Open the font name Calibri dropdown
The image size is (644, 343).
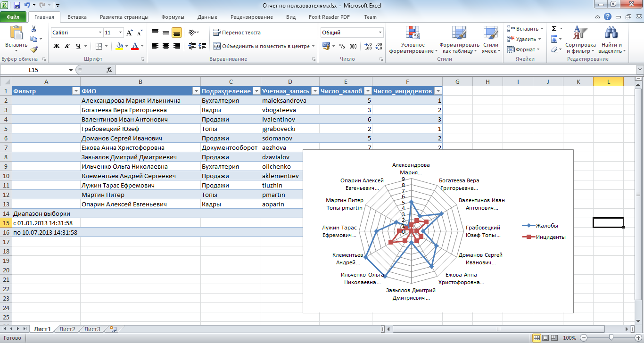click(x=100, y=33)
